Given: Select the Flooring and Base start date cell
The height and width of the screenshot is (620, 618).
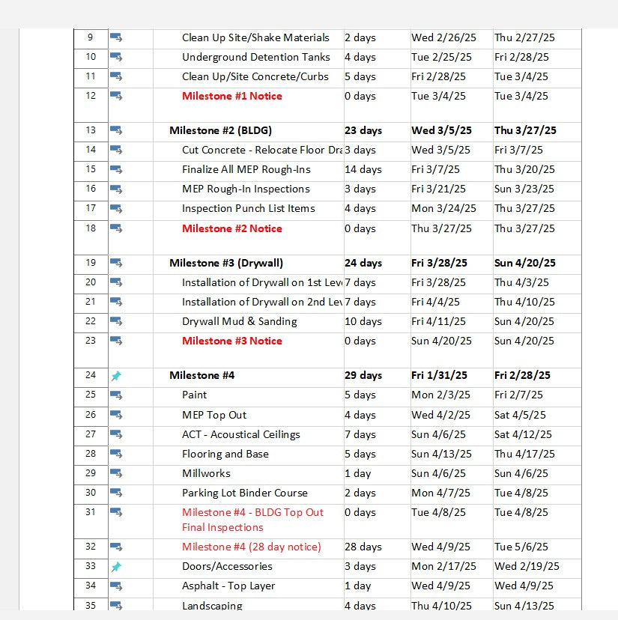Looking at the screenshot, I should pyautogui.click(x=441, y=454).
